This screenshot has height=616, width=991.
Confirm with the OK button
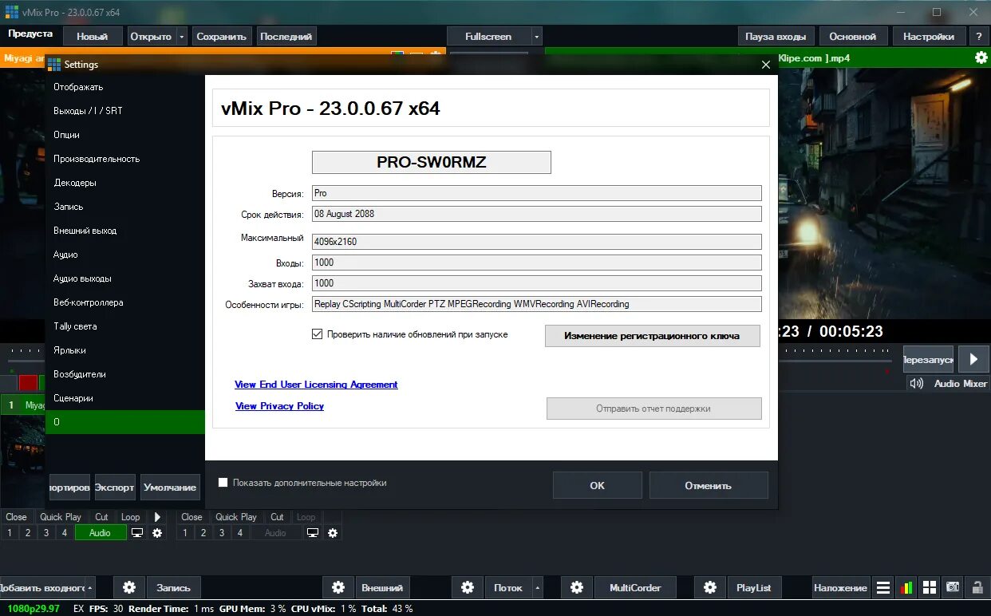click(x=597, y=485)
